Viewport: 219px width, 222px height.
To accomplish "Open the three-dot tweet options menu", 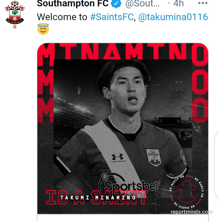I will (x=203, y=3).
